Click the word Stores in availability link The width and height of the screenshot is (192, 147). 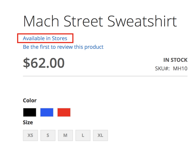point(59,38)
